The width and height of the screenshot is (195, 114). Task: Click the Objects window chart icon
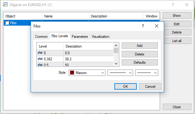click(x=5, y=5)
